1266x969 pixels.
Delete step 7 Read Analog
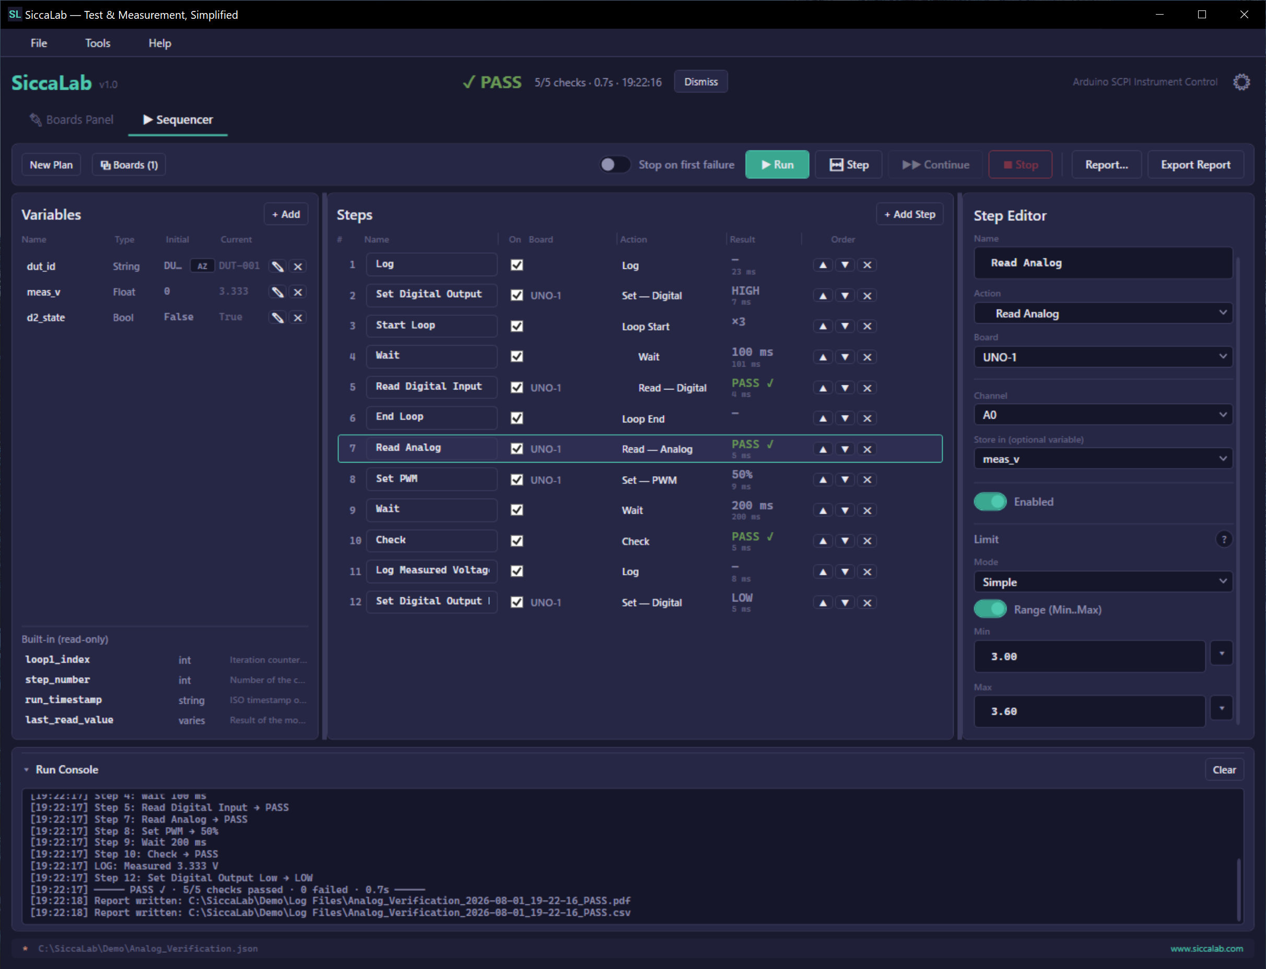(866, 449)
